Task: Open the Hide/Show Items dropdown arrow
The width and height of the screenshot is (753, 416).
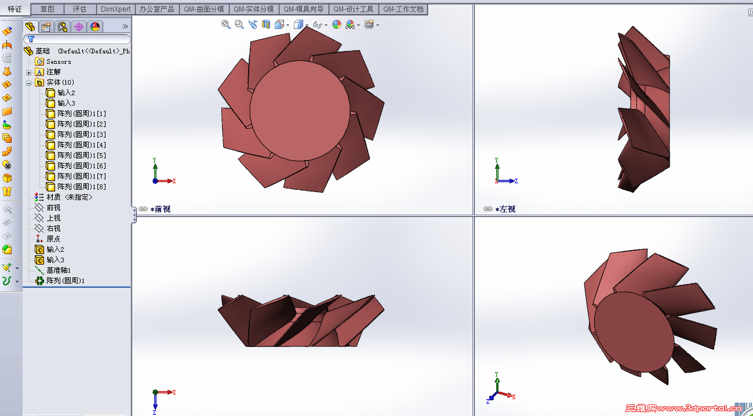Action: [326, 25]
